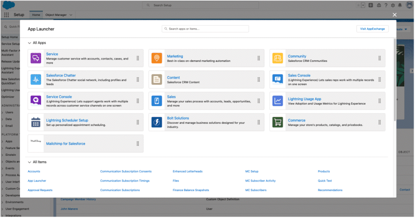Open the Object Manager tab dropdown arrow
The image size is (415, 218).
pos(71,15)
